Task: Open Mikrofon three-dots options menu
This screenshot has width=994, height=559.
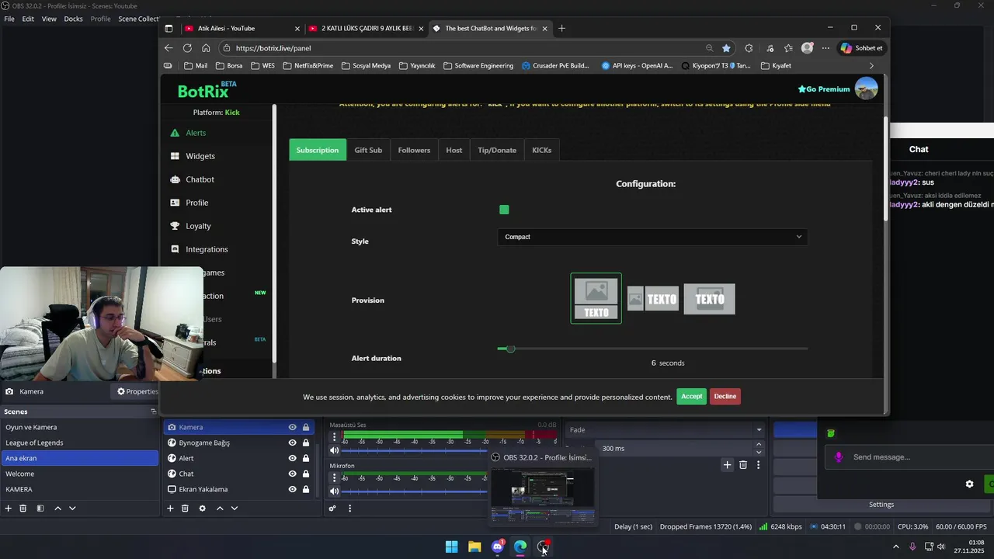Action: point(335,477)
